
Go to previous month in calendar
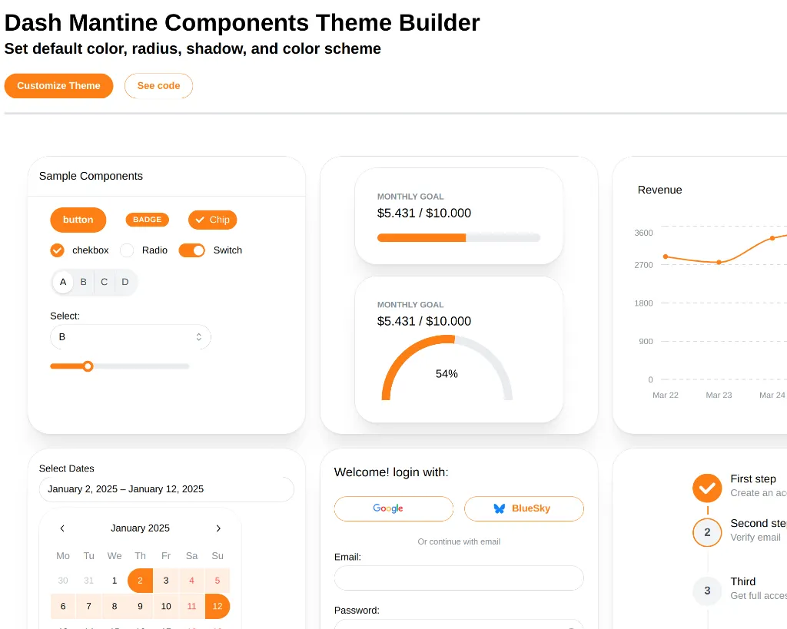[62, 528]
